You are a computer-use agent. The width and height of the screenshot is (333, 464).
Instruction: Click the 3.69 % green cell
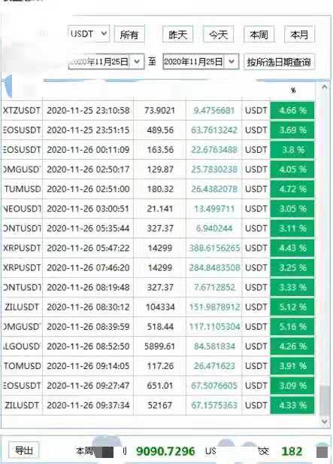point(292,130)
